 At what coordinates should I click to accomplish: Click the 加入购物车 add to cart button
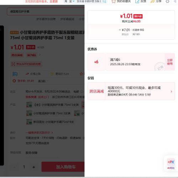(x=63, y=167)
